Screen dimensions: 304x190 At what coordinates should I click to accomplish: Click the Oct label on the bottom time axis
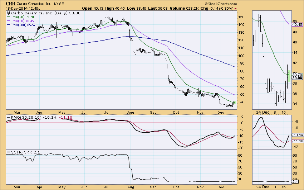click(x=176, y=187)
